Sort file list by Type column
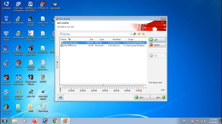Image resolution: width=222 pixels, height=124 pixels. 102,39
